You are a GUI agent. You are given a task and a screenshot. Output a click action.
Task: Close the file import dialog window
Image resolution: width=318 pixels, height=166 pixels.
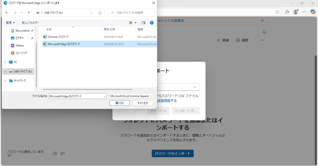tap(153, 3)
